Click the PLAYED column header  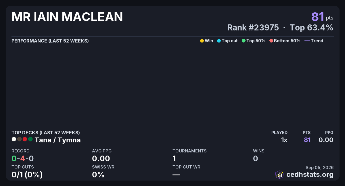pos(279,133)
